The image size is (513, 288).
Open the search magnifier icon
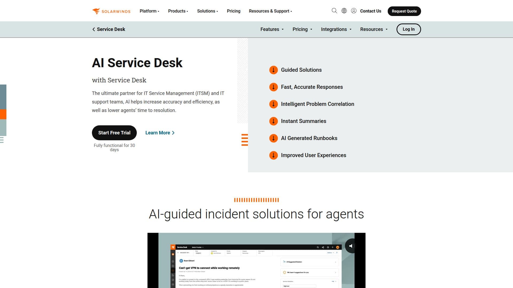[x=334, y=11]
